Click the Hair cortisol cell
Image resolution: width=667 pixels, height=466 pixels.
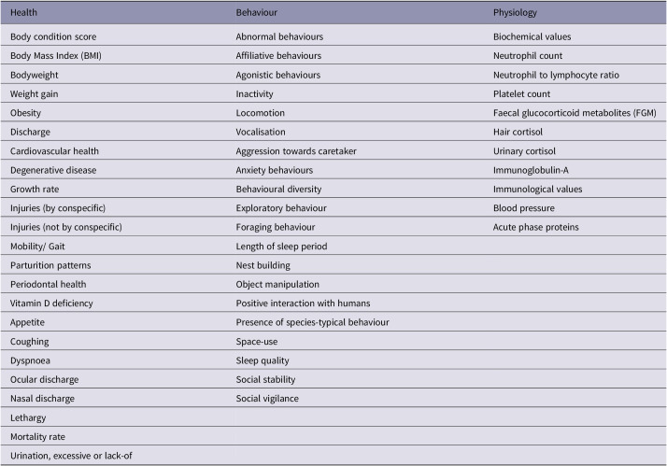click(518, 133)
